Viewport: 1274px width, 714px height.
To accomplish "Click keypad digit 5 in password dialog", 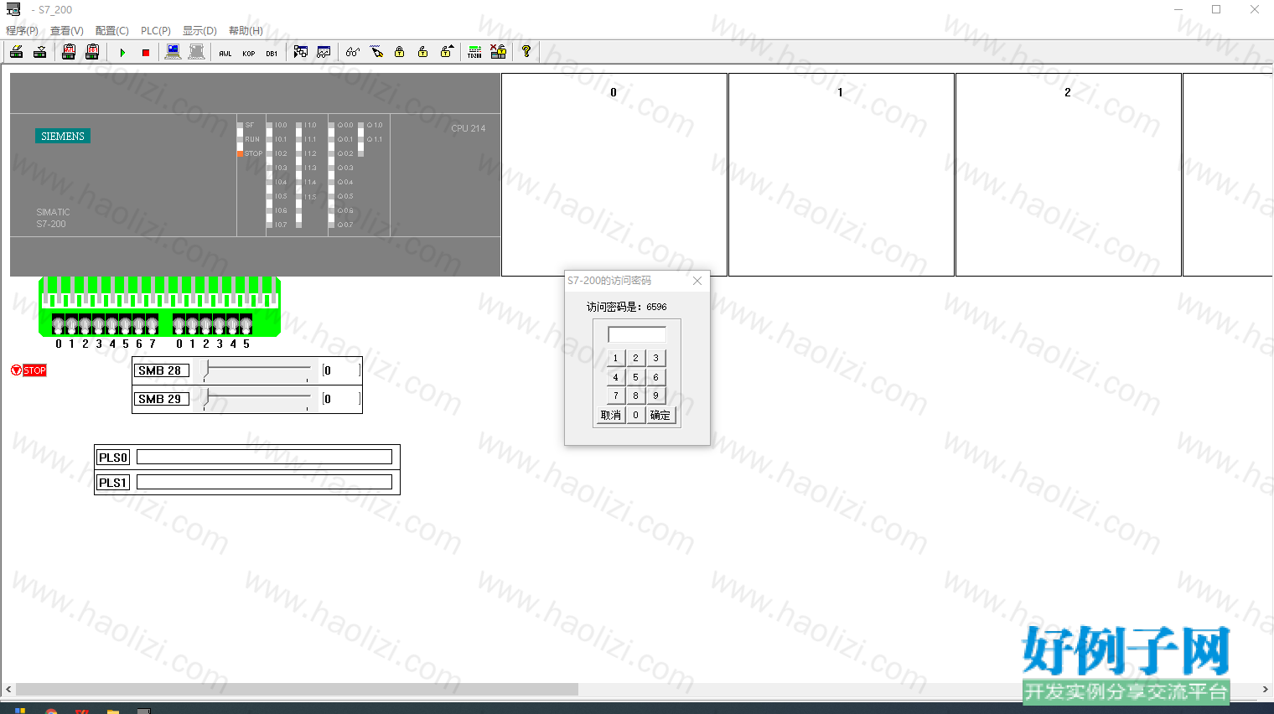I will [636, 377].
